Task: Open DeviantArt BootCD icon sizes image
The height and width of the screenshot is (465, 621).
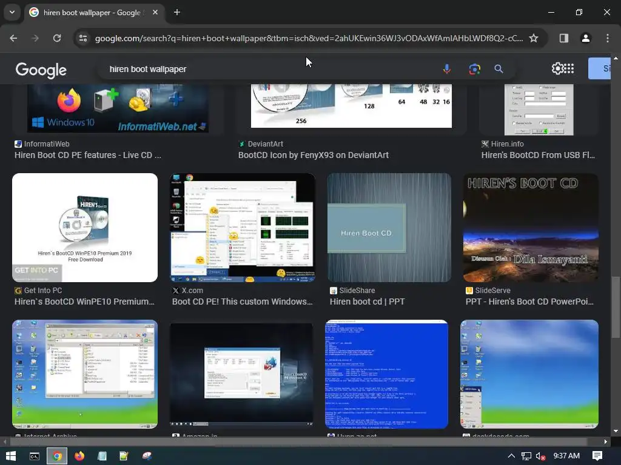Action: click(351, 106)
